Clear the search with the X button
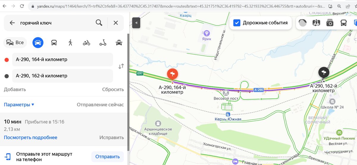The width and height of the screenshot is (357, 165). (x=116, y=23)
